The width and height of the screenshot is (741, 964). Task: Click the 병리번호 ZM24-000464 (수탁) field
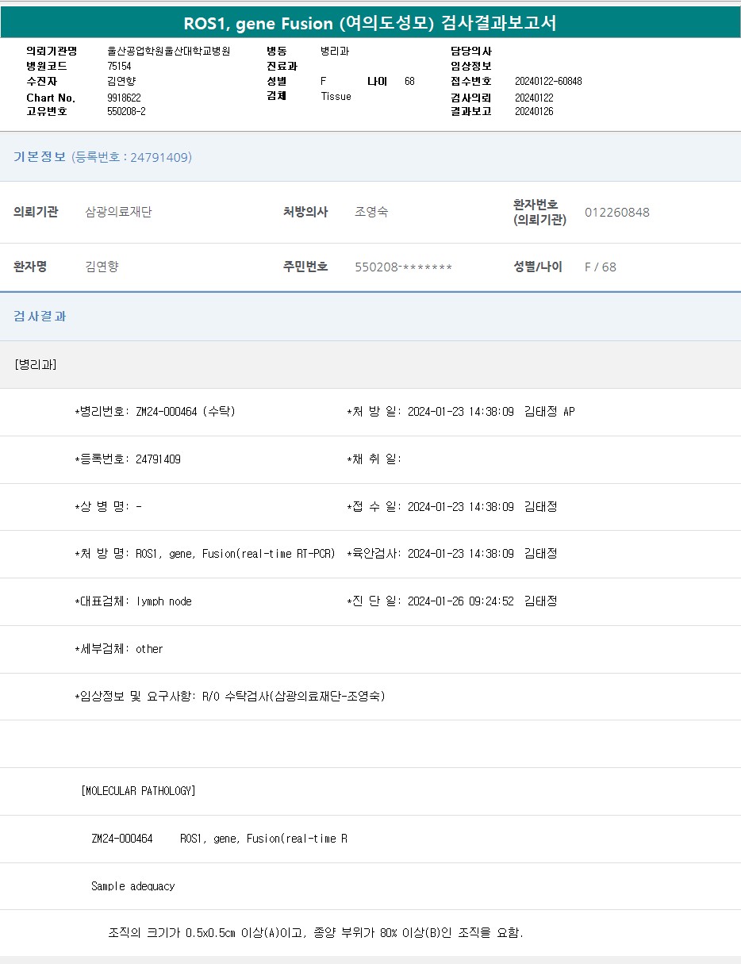click(155, 412)
